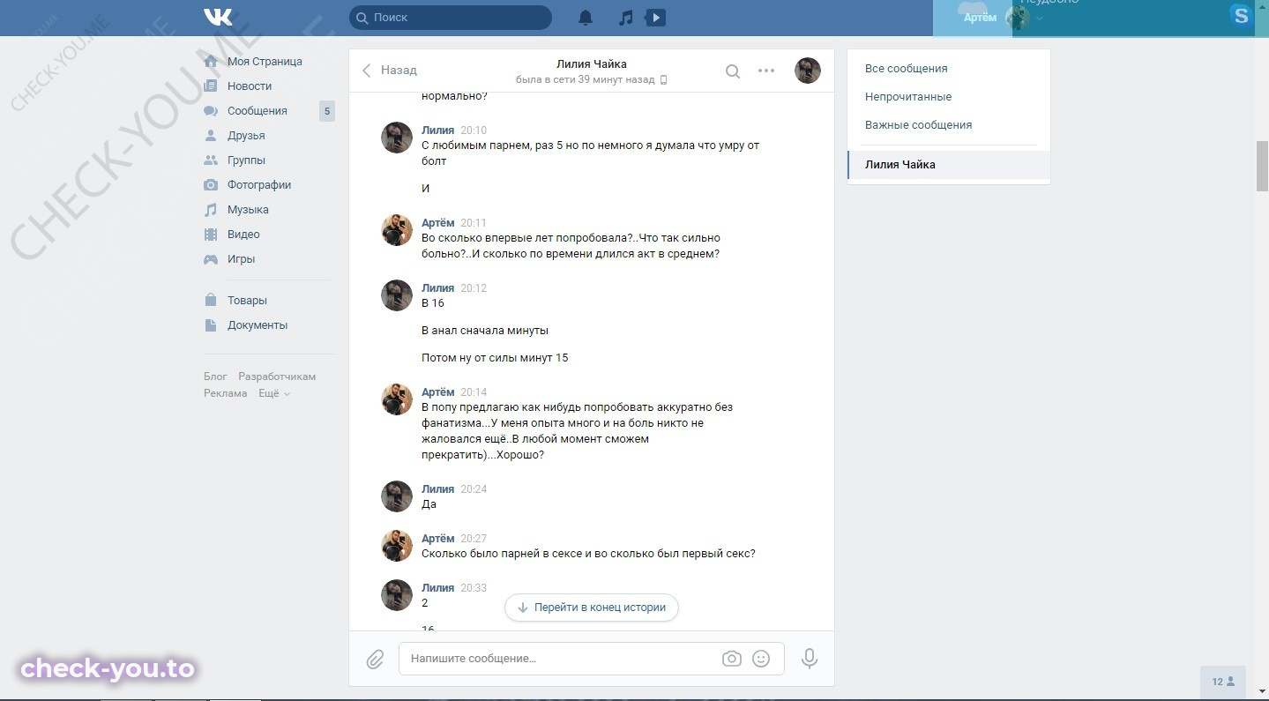Click the home icon next to Моя Страница
The height and width of the screenshot is (701, 1269).
tap(211, 62)
